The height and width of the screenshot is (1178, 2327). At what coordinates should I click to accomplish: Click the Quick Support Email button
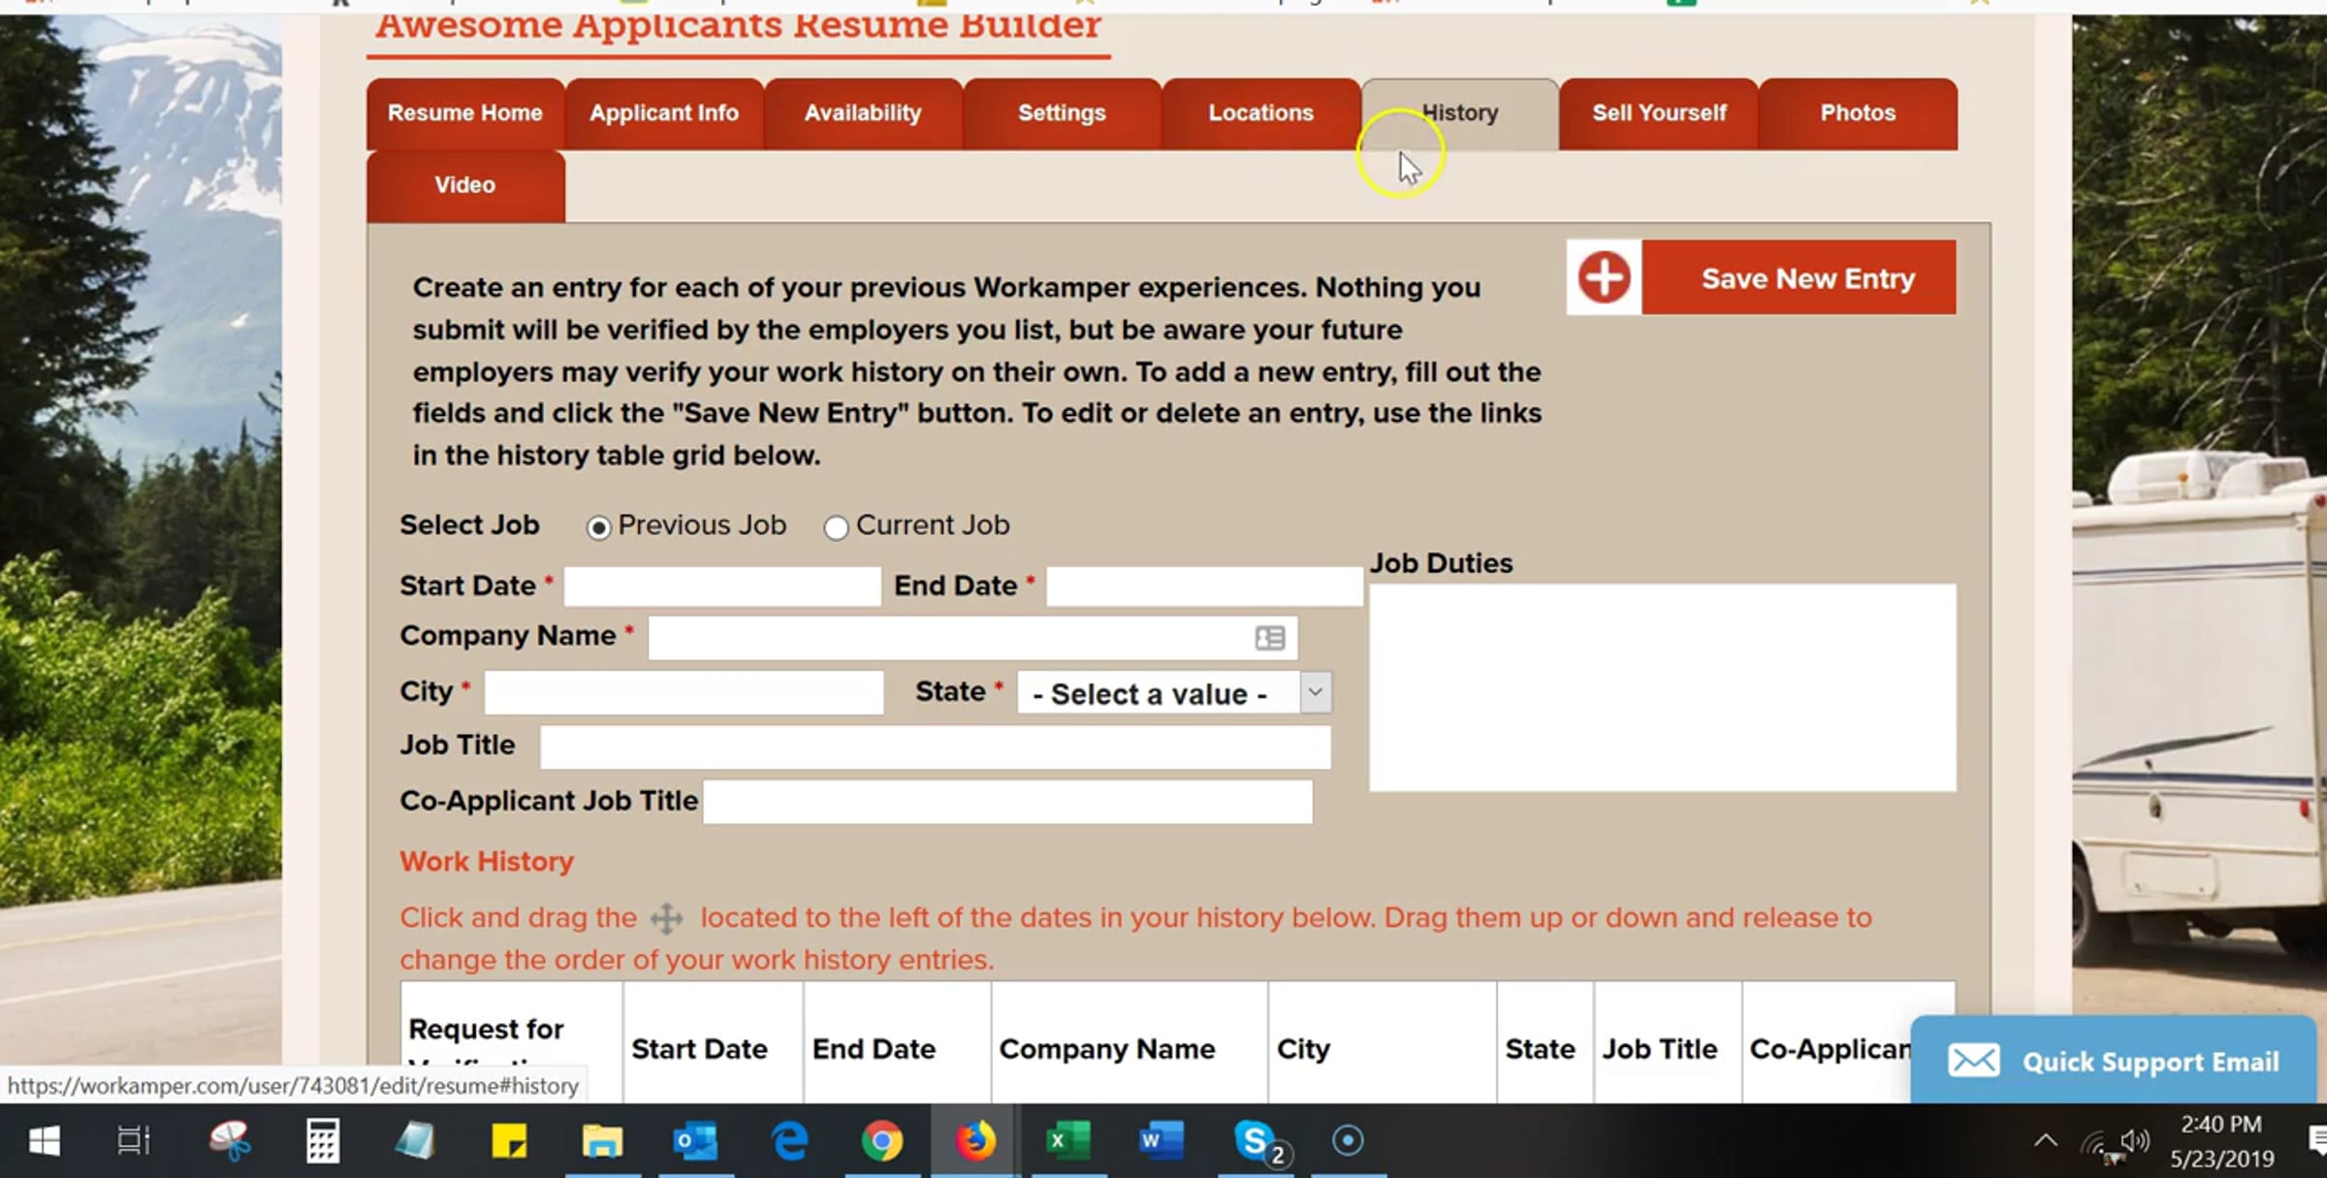pyautogui.click(x=2150, y=1062)
